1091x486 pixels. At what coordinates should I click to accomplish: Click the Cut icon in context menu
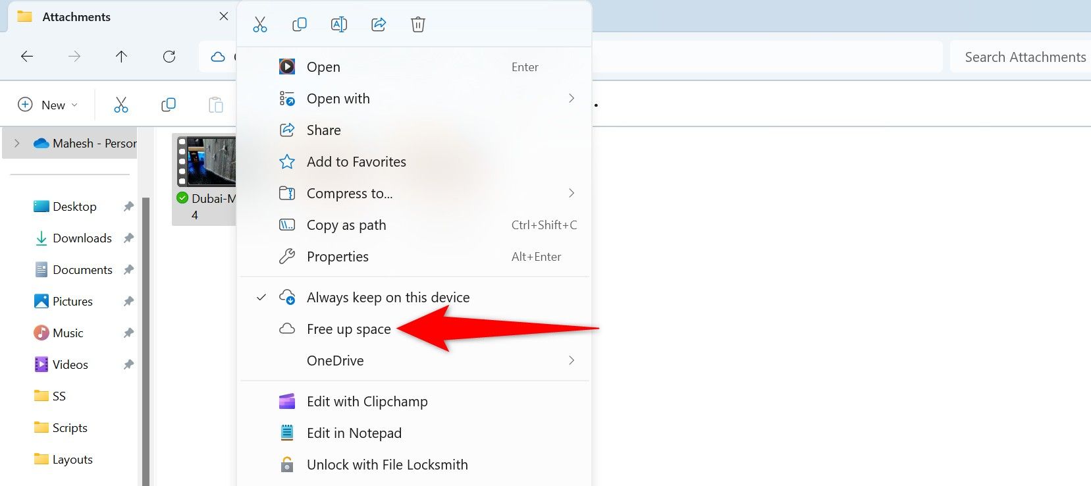(260, 24)
